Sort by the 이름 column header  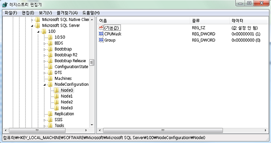click(143, 21)
